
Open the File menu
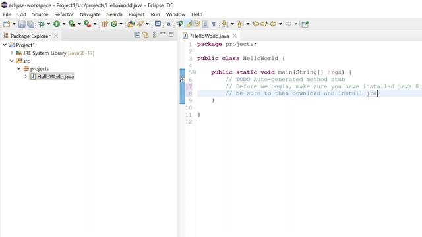[x=7, y=14]
